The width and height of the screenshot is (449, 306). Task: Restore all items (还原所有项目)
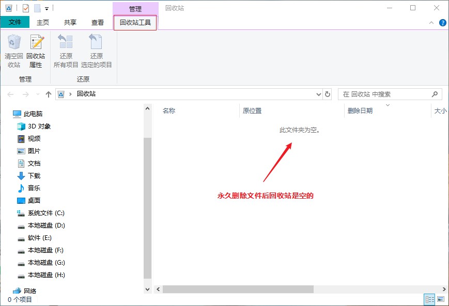point(66,50)
